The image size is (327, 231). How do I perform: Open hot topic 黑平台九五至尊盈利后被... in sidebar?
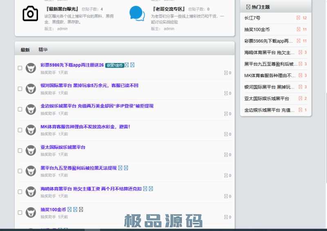271,64
